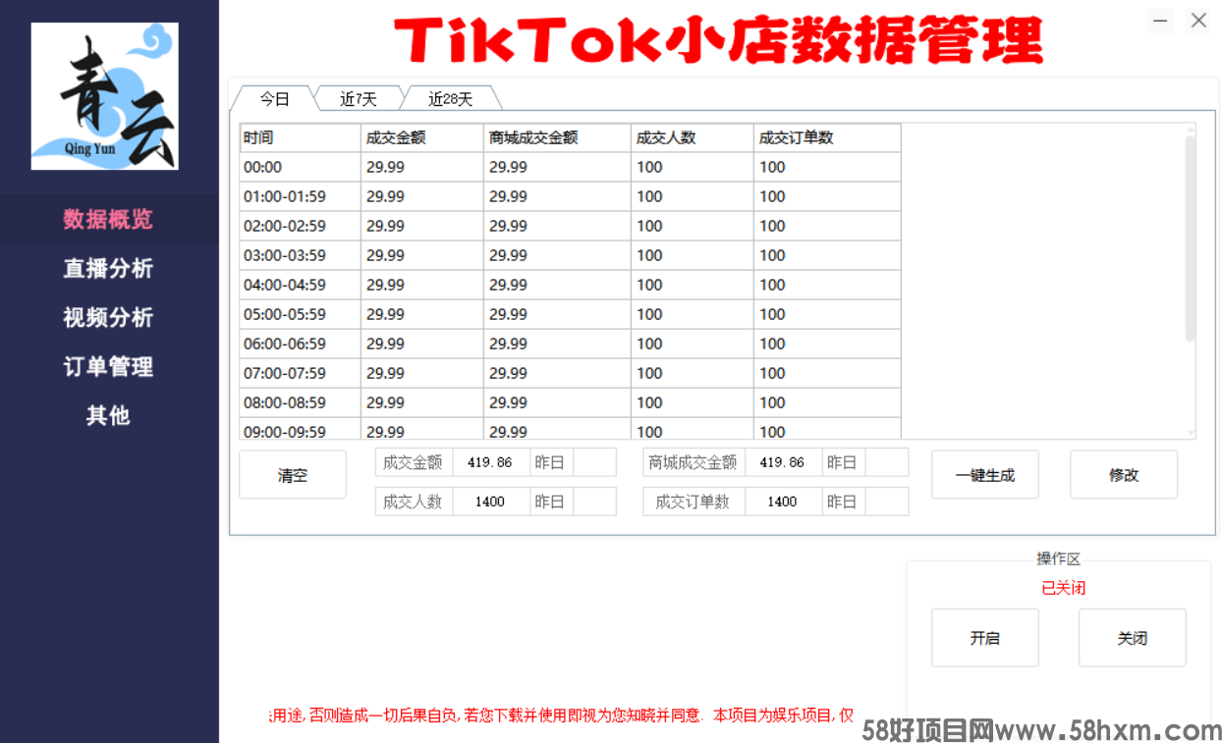Click the 商城成交金额 column header
Viewport: 1222px width, 743px height.
[x=558, y=137]
